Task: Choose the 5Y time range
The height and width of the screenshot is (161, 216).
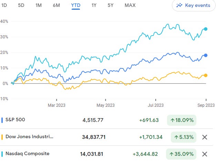Action: (111, 5)
